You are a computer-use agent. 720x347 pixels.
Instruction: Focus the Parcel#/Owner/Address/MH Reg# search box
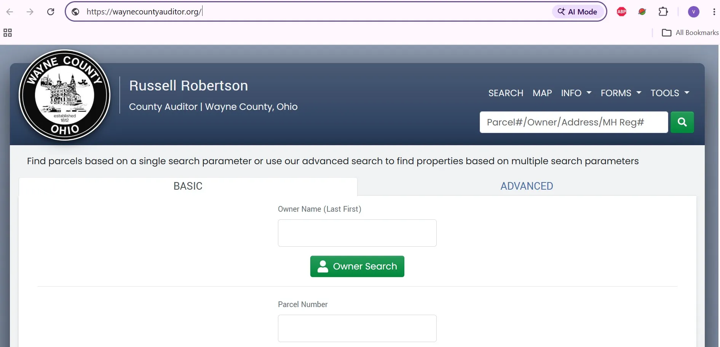(574, 122)
